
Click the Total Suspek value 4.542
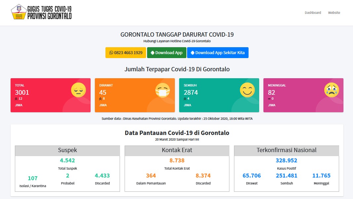tap(67, 161)
